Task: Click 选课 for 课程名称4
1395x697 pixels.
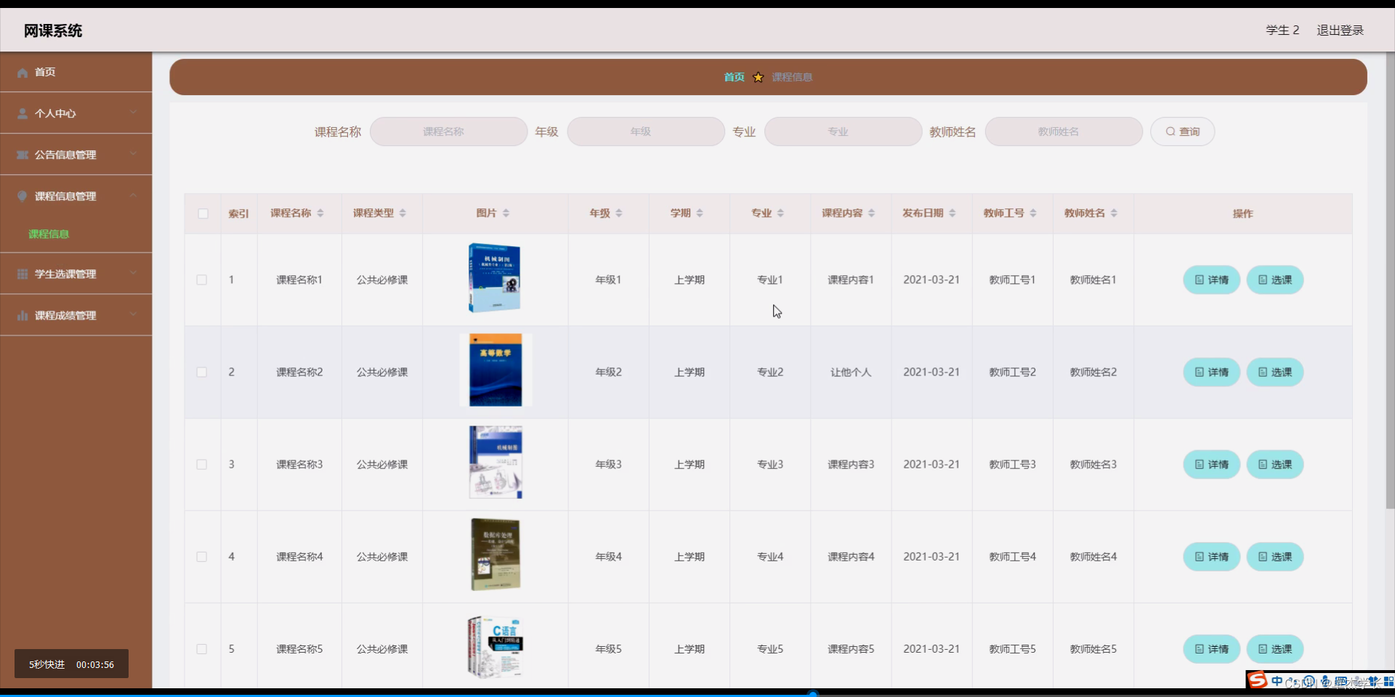Action: [1275, 557]
